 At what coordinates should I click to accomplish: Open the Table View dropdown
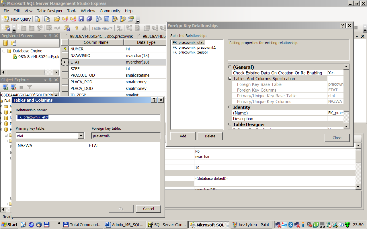(x=102, y=28)
